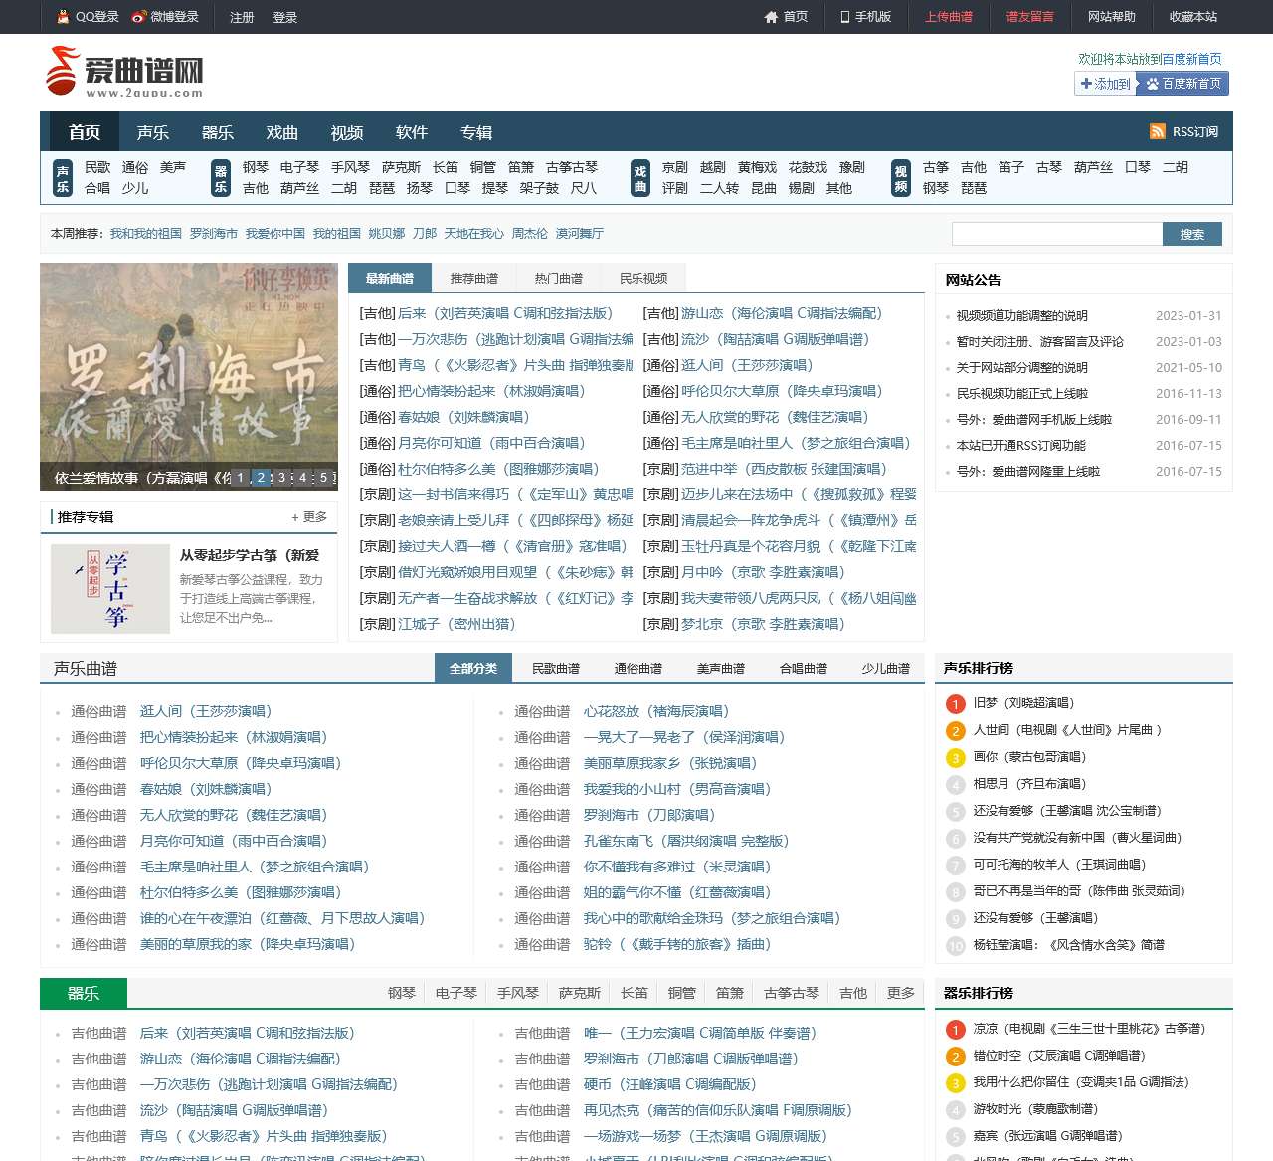
Task: Click the plus icon on the 添加到 button
Action: click(1086, 84)
